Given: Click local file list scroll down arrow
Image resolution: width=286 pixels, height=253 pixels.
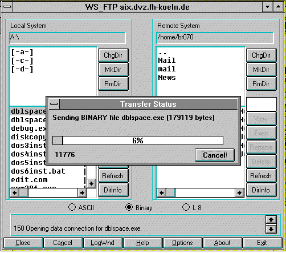Looking at the screenshot, I should [x=91, y=184].
